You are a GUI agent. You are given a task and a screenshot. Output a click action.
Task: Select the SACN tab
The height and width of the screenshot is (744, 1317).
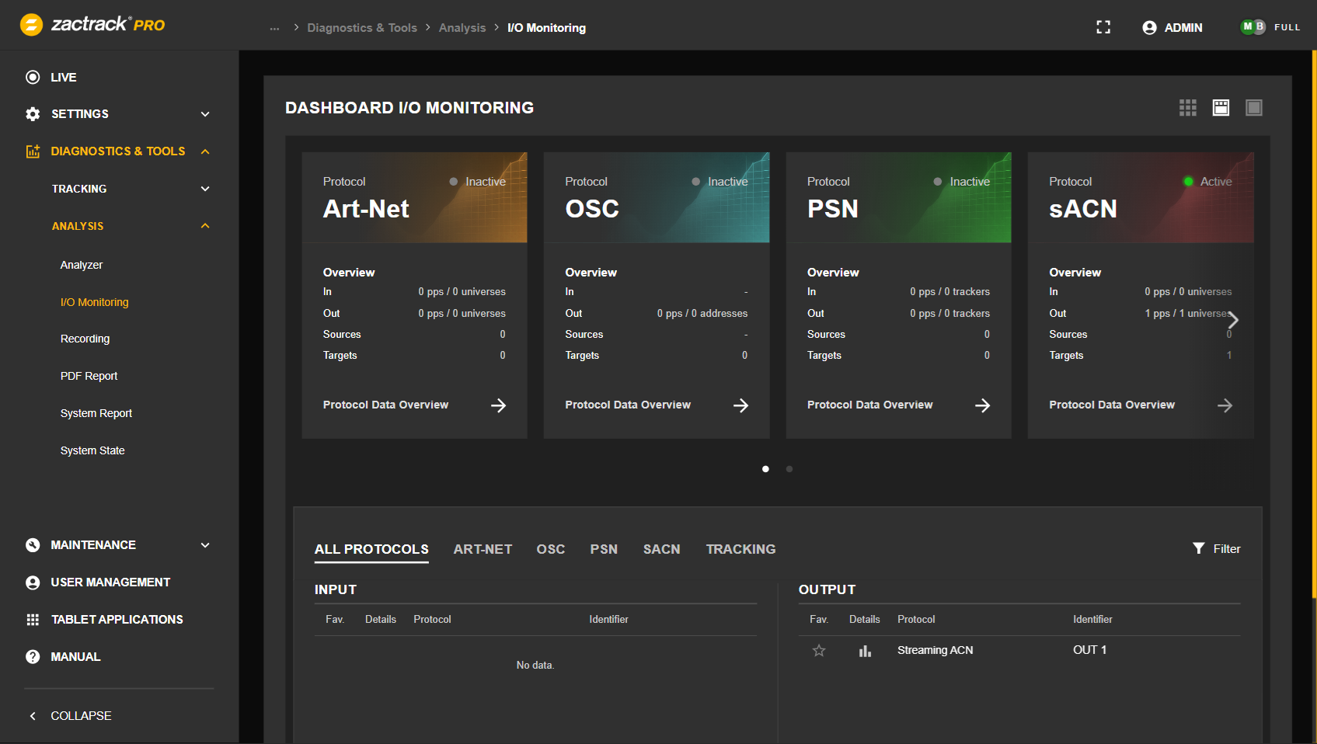click(x=662, y=549)
